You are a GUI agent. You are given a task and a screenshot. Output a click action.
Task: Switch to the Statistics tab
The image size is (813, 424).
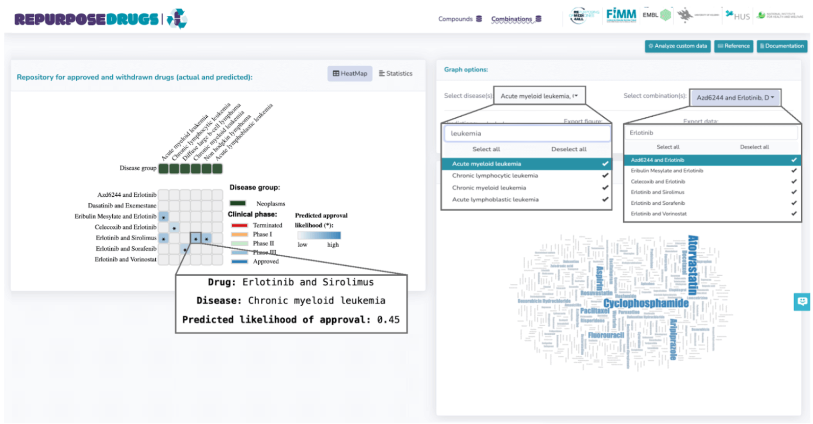[x=396, y=73]
